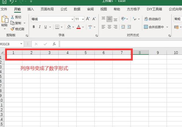The height and width of the screenshot is (127, 182).
Task: Click the Save icon in the title bar
Action: [4, 2]
